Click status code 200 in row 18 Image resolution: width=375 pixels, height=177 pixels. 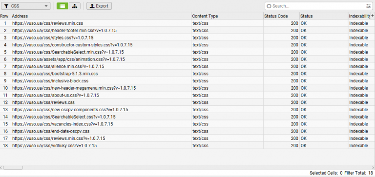(281, 145)
